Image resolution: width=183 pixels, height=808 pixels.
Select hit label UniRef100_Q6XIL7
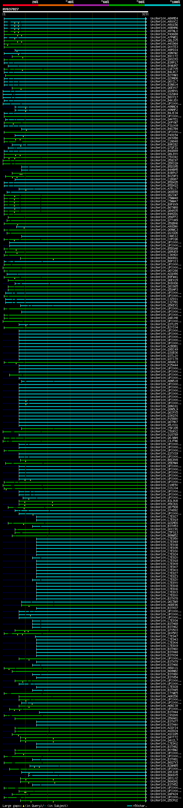click(164, 82)
